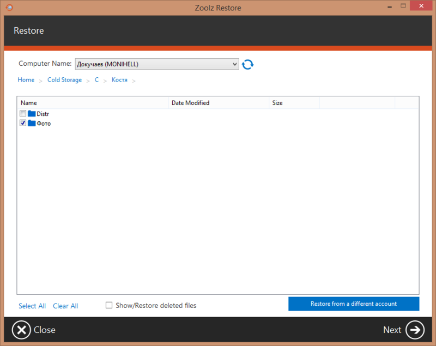
Task: Refresh the computer list with the blue arrows icon
Action: [x=247, y=64]
